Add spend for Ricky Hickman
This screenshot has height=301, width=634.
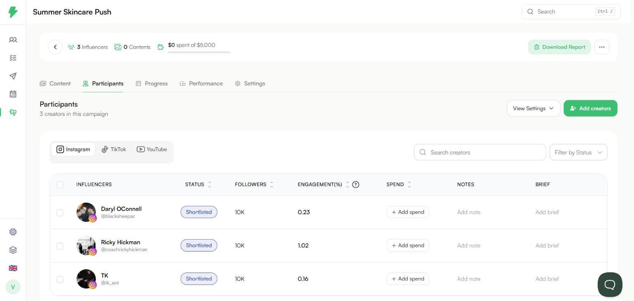click(x=408, y=246)
